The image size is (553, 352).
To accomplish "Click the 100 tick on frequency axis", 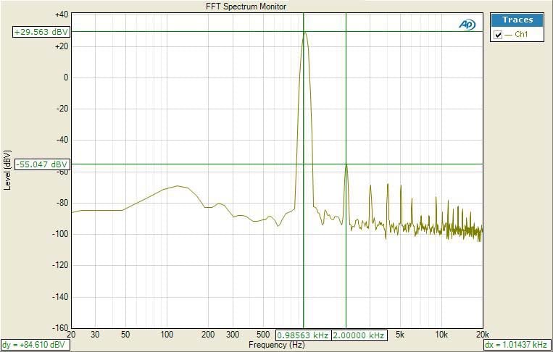I will (x=167, y=335).
